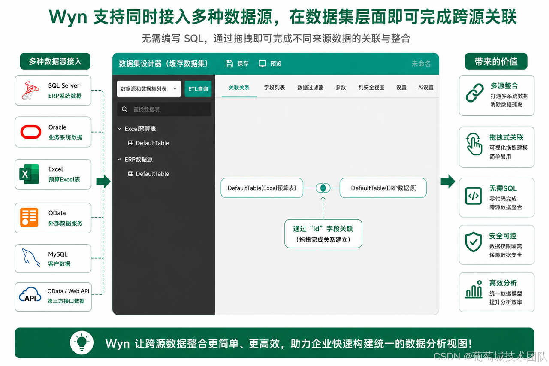
Task: Click the 通过"id"字段关联 callout text
Action: (x=323, y=229)
